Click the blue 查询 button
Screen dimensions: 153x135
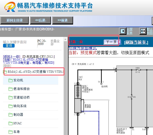click(9, 46)
